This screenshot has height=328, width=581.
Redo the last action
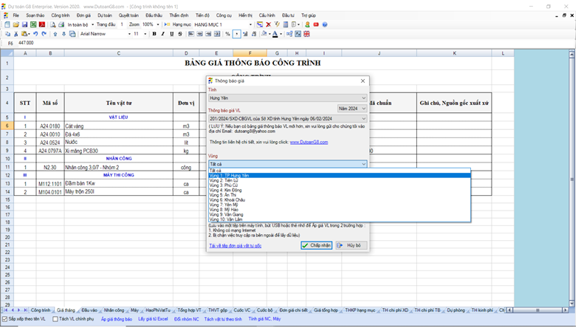44,34
